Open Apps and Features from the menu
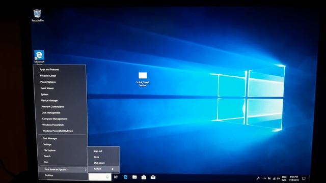Image resolution: width=326 pixels, height=183 pixels. (49, 70)
